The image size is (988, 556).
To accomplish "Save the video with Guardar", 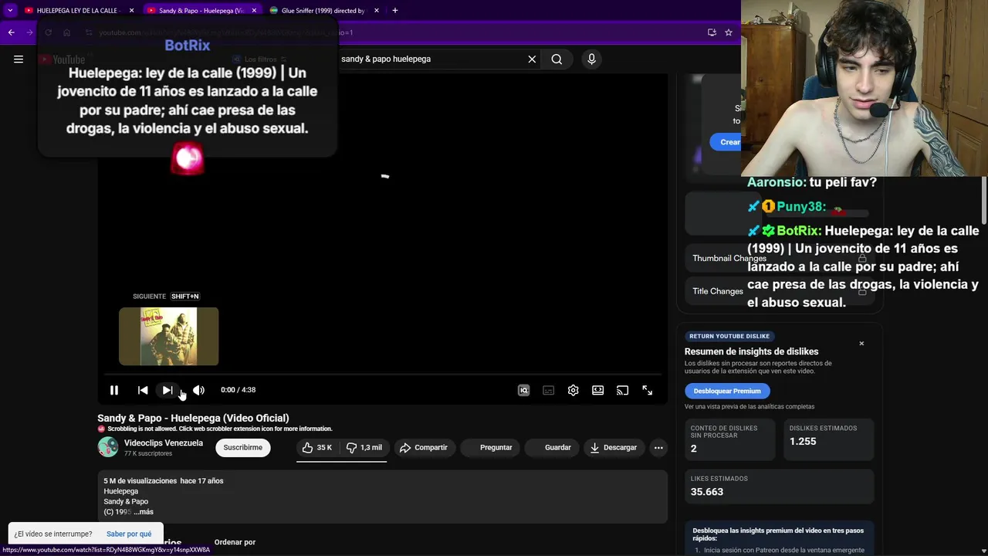I will (550, 448).
